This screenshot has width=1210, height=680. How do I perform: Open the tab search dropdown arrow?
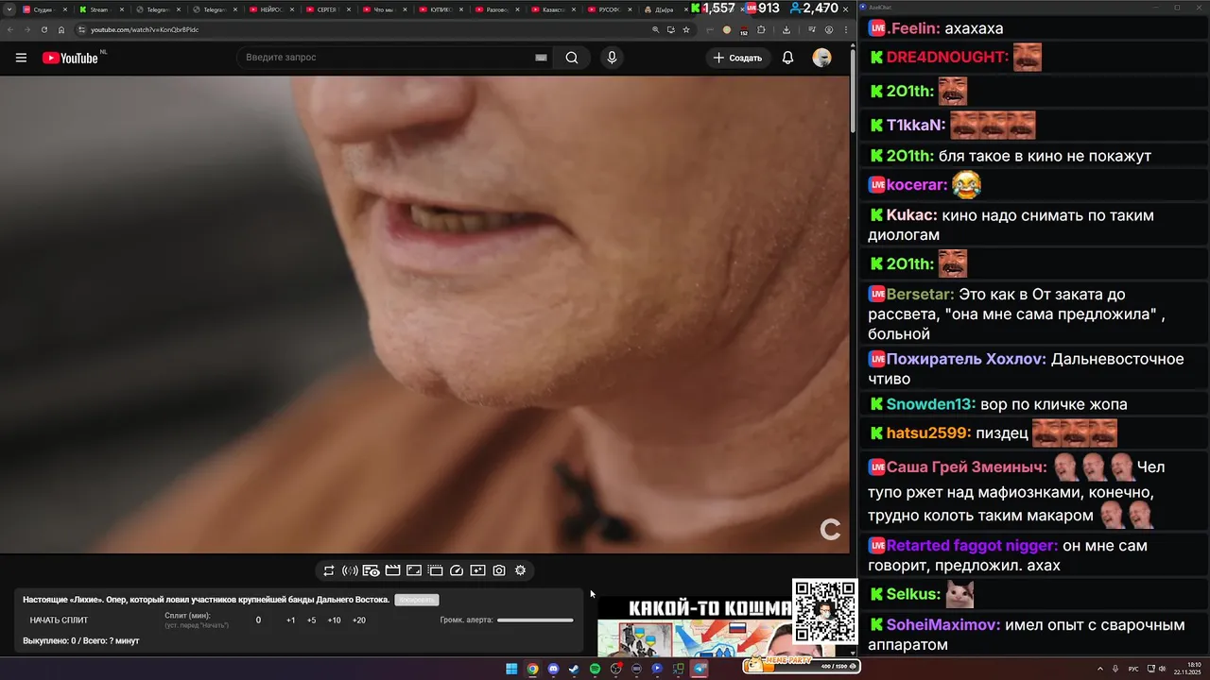[x=9, y=9]
